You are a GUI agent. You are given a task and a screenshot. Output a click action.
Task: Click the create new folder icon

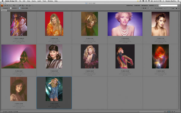pos(176,8)
